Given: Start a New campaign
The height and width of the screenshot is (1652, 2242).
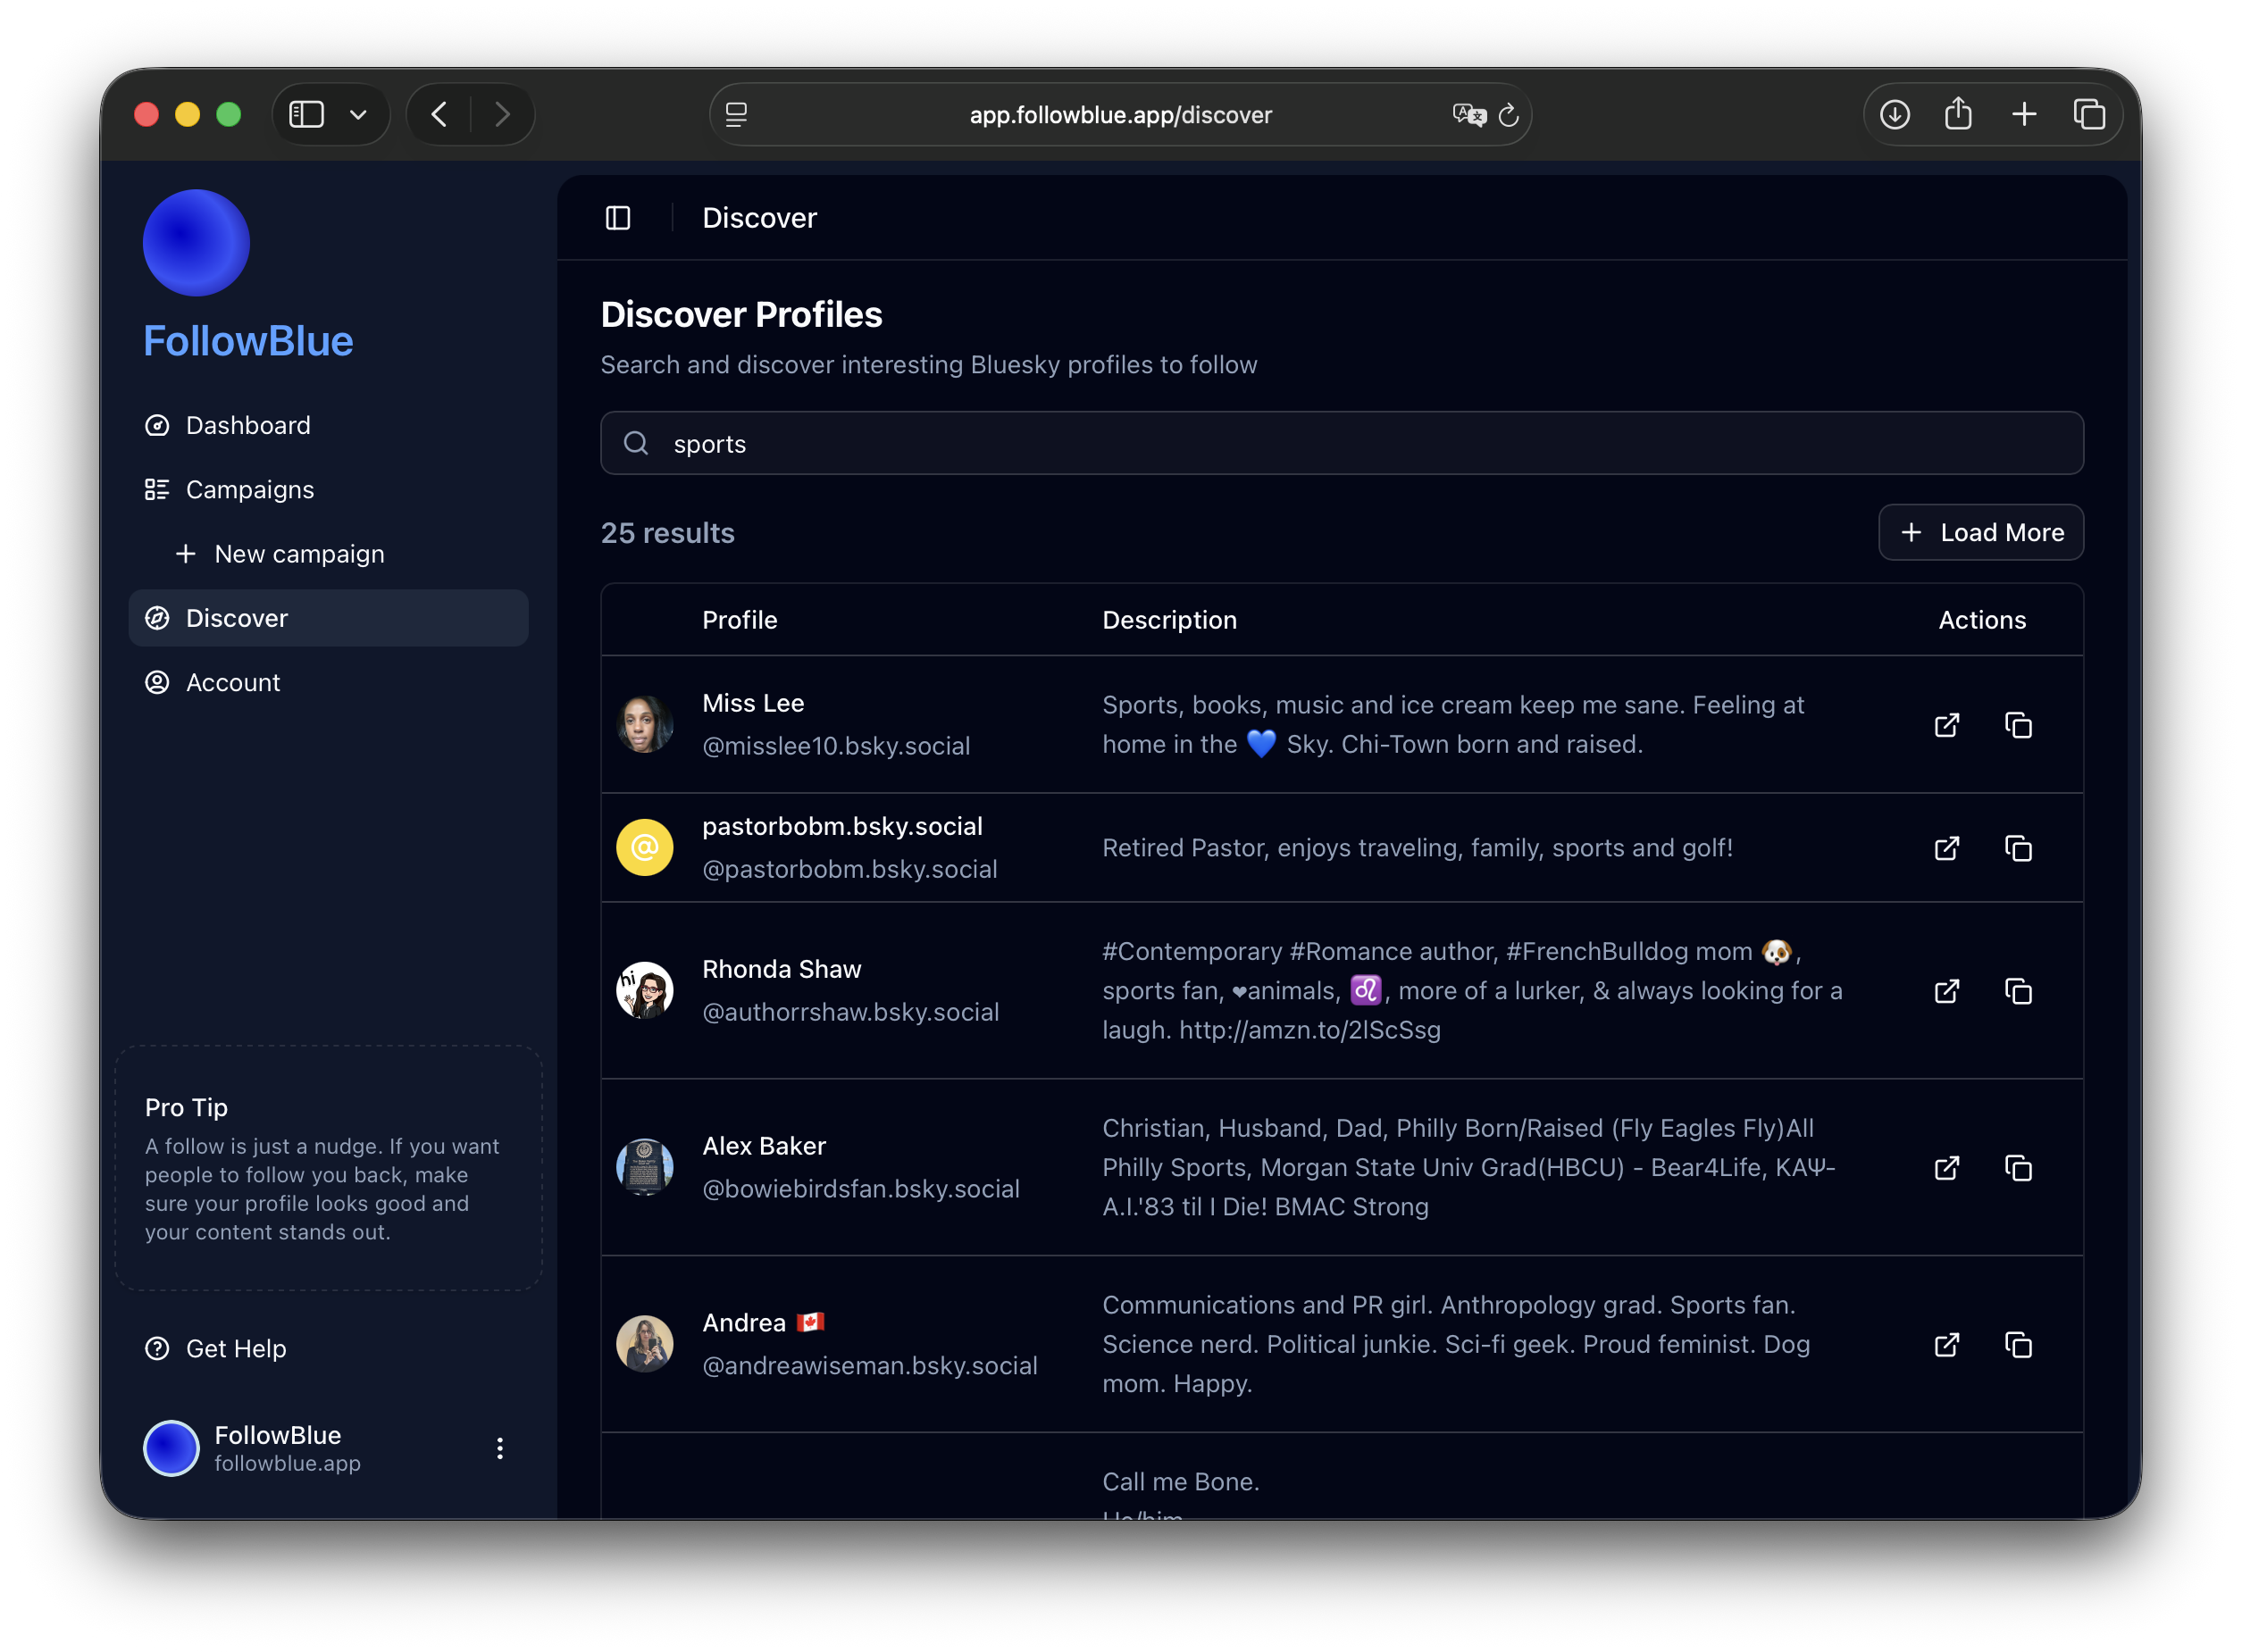Looking at the screenshot, I should pos(298,553).
